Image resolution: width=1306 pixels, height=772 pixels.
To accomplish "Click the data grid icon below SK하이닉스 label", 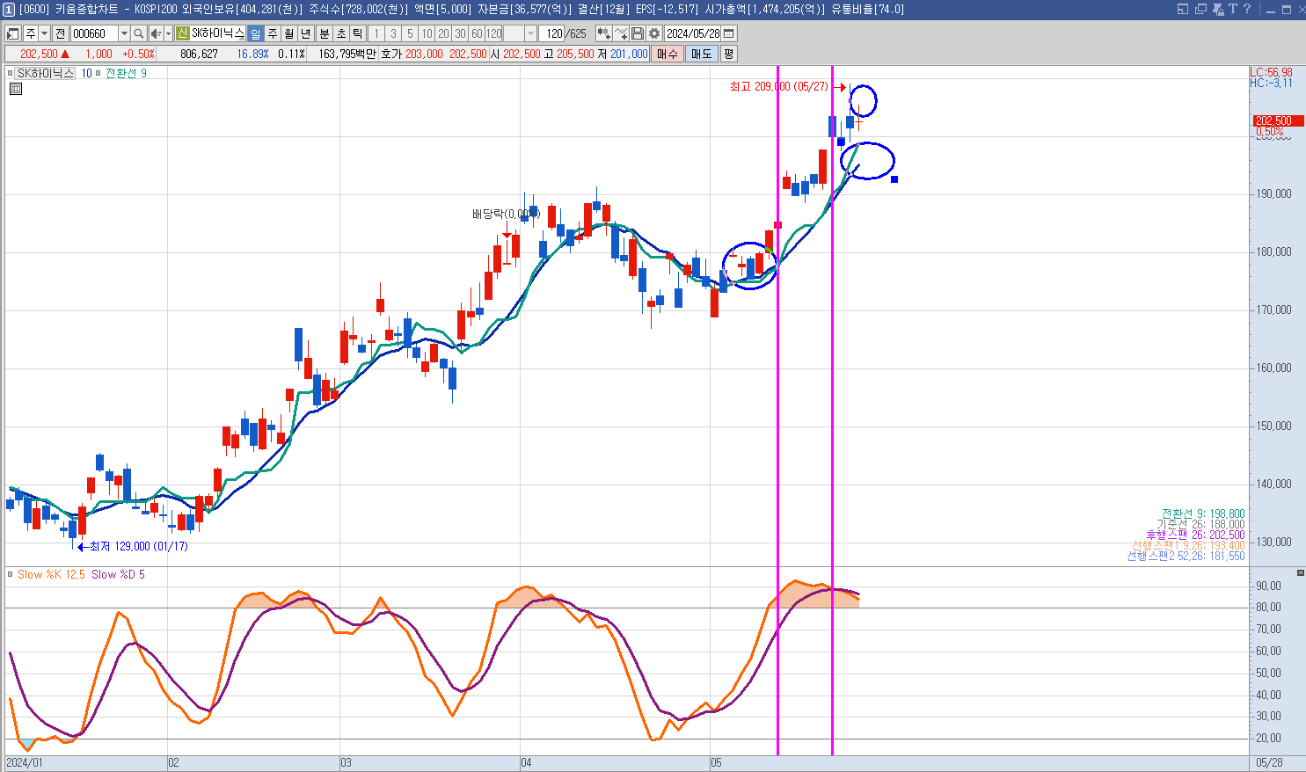I will point(16,89).
